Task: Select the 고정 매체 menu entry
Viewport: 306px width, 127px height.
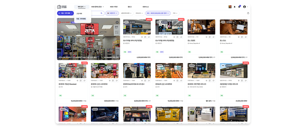Action: (79, 14)
